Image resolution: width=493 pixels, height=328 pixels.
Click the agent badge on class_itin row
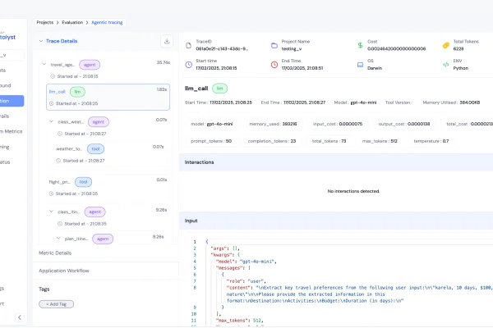click(95, 212)
